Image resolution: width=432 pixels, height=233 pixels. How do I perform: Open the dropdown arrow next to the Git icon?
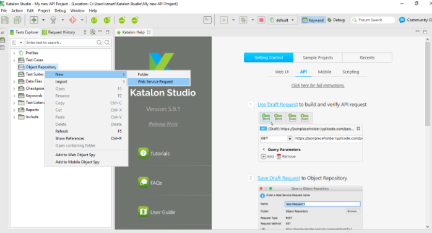[82, 20]
